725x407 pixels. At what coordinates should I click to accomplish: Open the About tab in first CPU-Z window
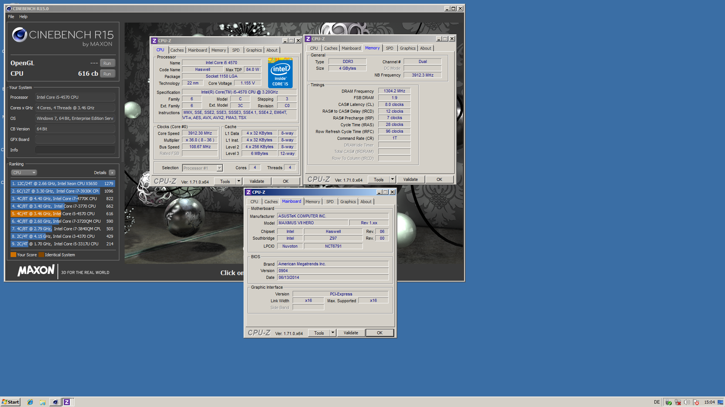coord(272,50)
